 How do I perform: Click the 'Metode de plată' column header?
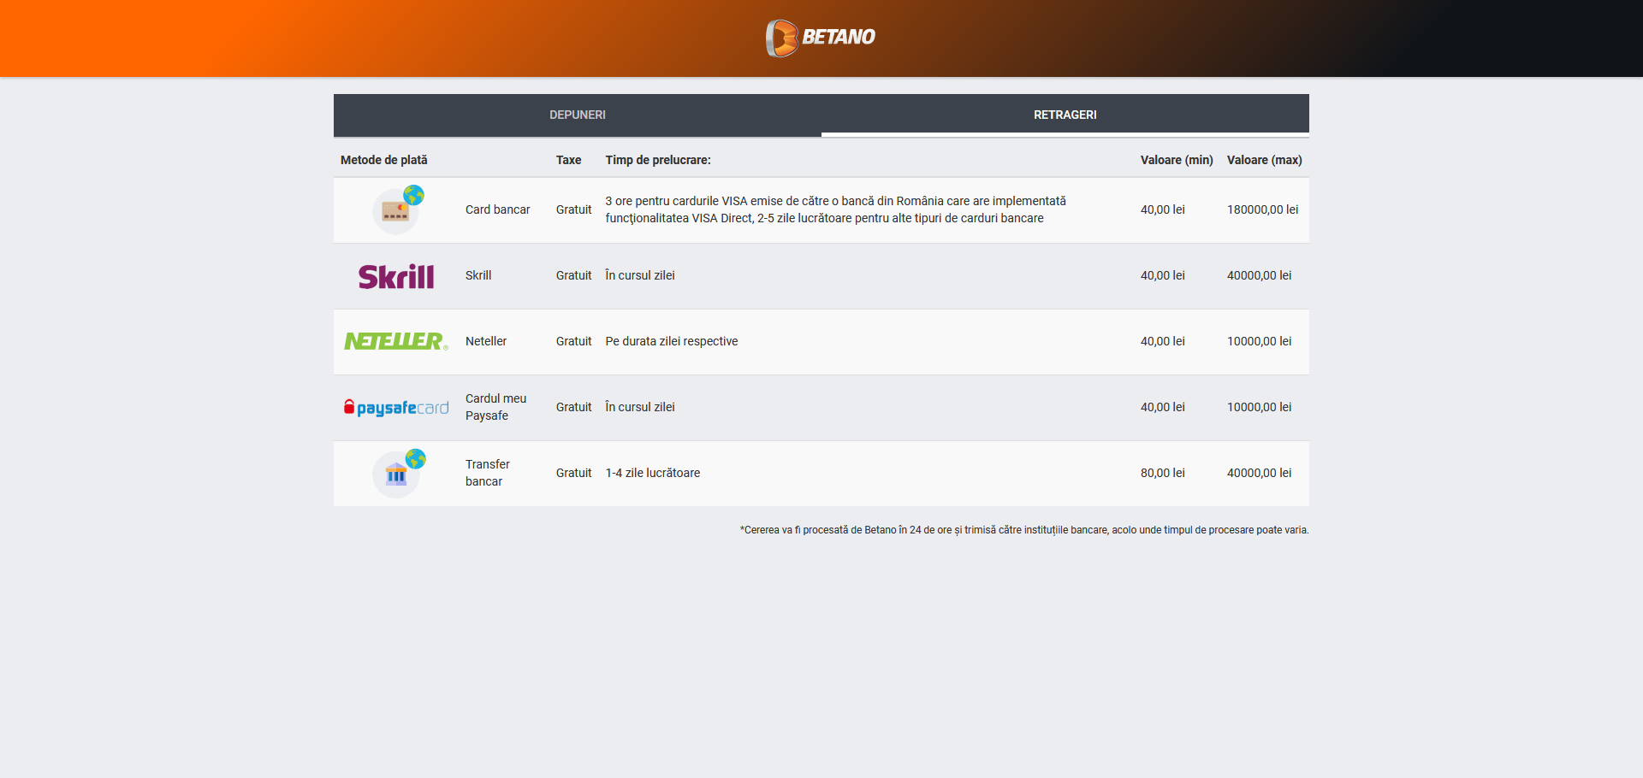(x=383, y=160)
